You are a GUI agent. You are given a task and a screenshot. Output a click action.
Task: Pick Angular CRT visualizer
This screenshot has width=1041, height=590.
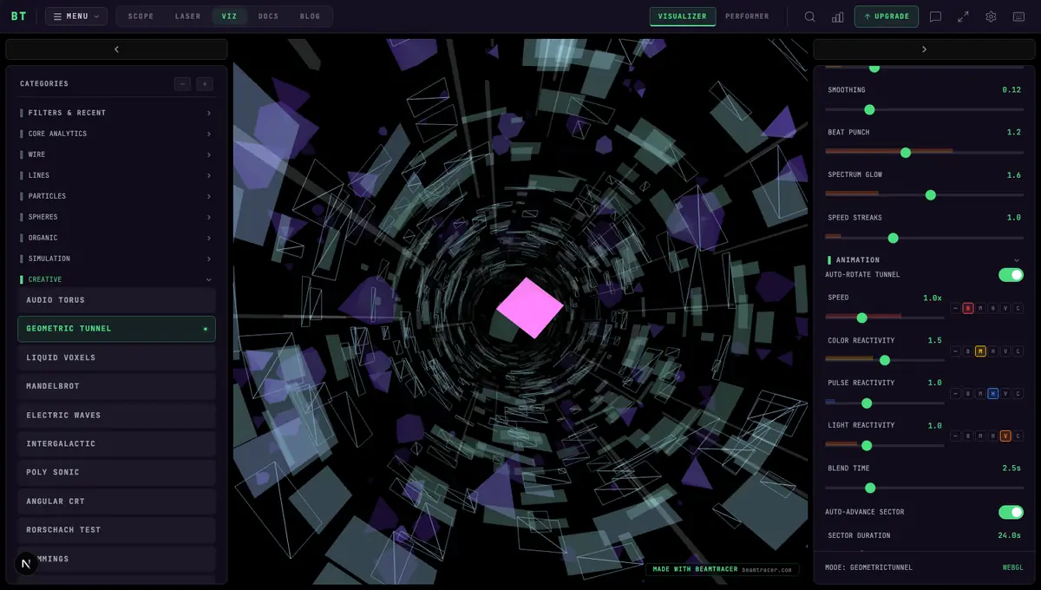tap(116, 501)
